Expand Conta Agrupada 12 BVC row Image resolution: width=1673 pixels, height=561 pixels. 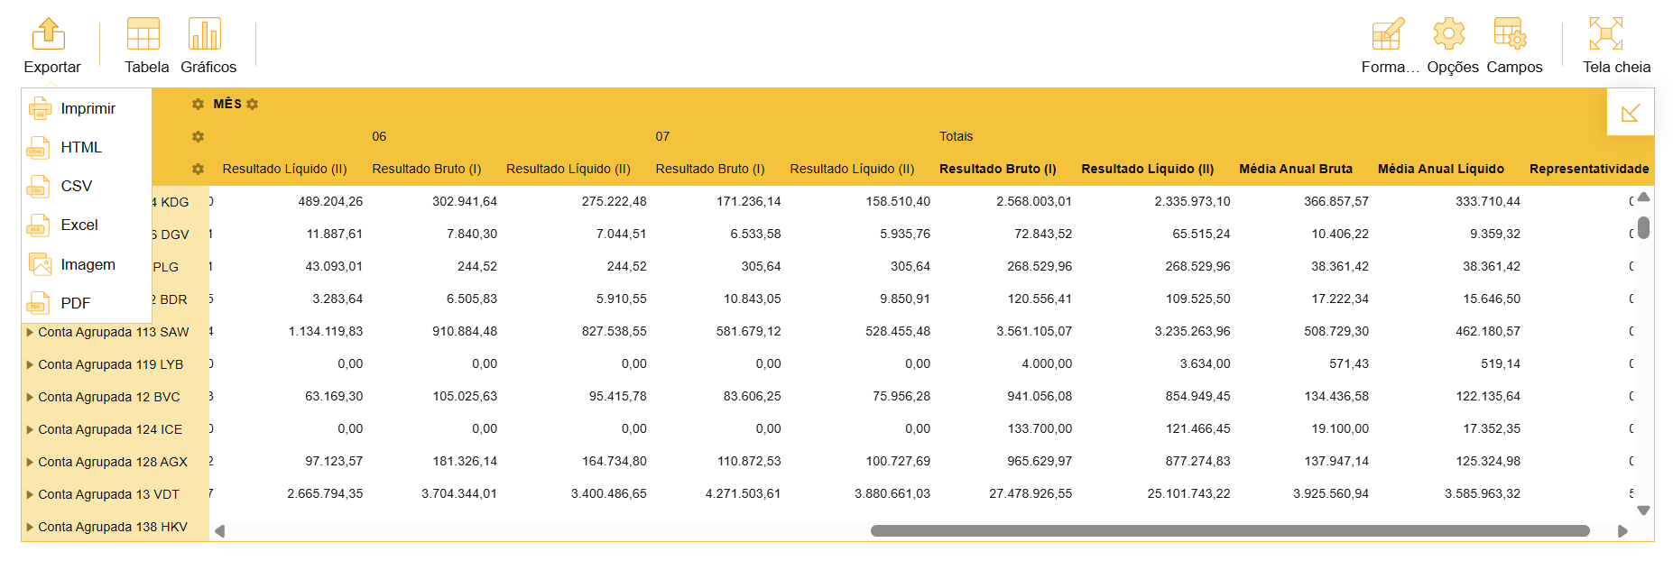pos(31,397)
